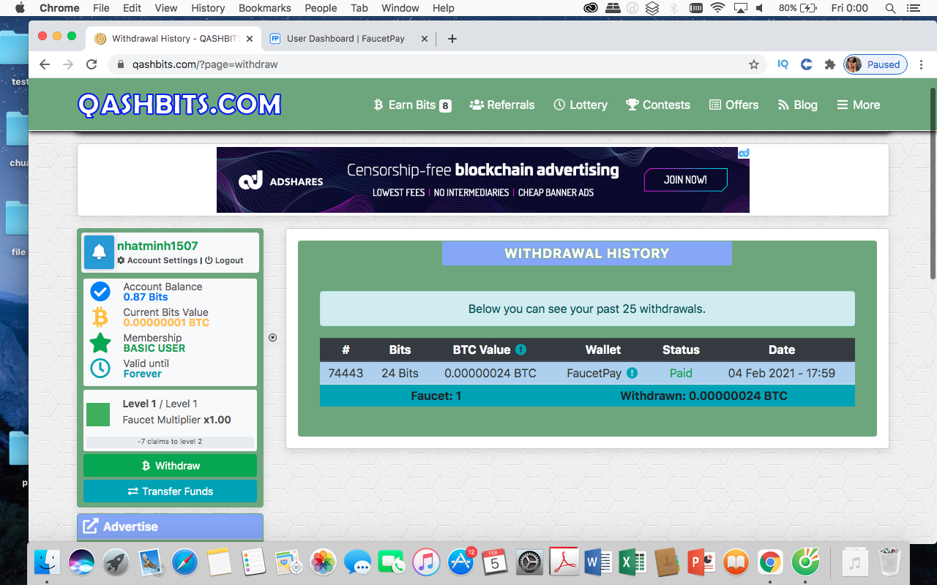This screenshot has height=585, width=937.
Task: Click the Transfer Funds button
Action: click(x=170, y=491)
